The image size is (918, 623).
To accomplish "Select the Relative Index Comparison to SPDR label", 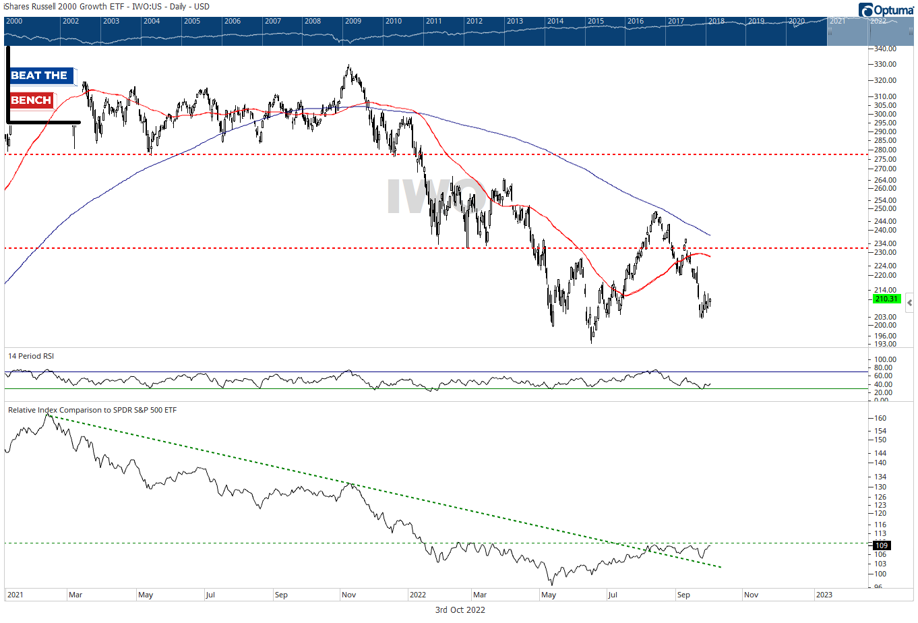I will coord(92,410).
